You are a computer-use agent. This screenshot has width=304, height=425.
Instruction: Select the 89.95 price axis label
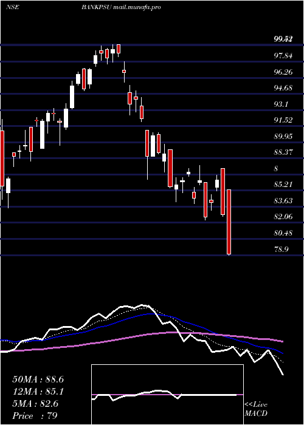tap(283, 136)
